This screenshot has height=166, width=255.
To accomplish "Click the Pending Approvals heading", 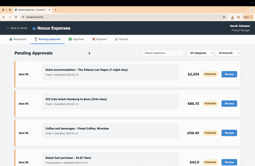I will [34, 53].
